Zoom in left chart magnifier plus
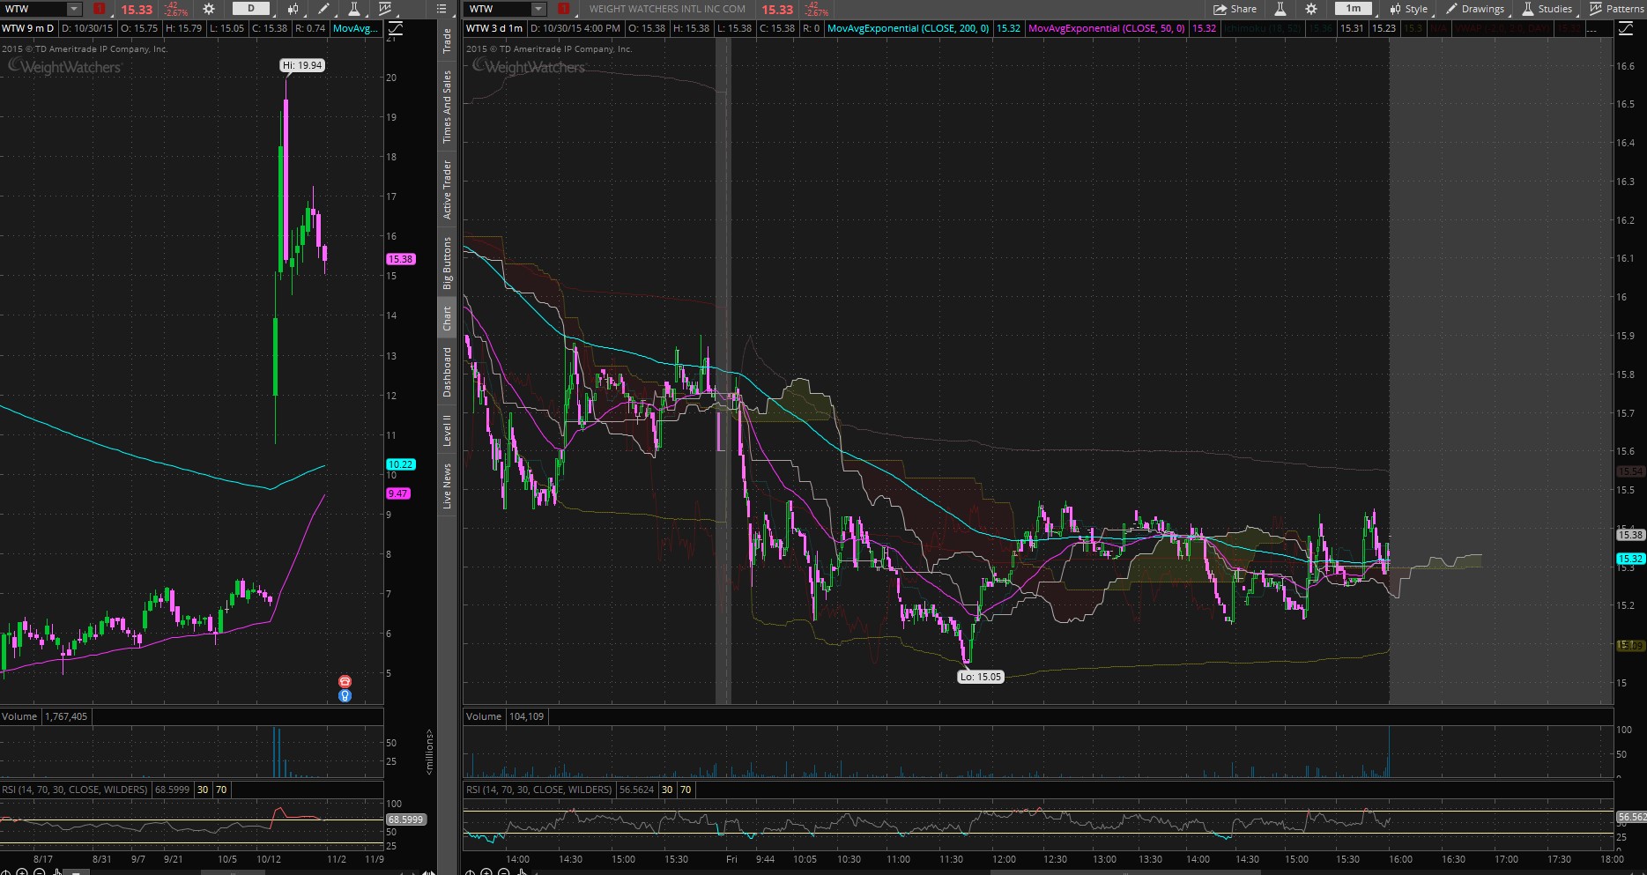Image resolution: width=1647 pixels, height=875 pixels. tap(22, 872)
